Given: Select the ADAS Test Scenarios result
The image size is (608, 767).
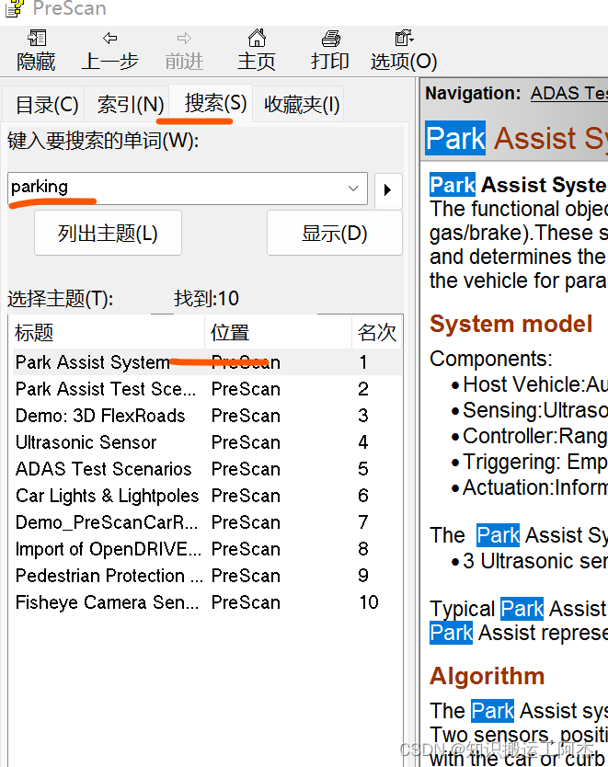Looking at the screenshot, I should click(104, 469).
